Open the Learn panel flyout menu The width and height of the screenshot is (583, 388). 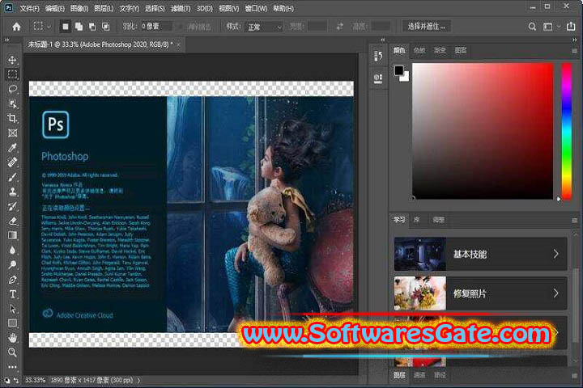point(575,220)
